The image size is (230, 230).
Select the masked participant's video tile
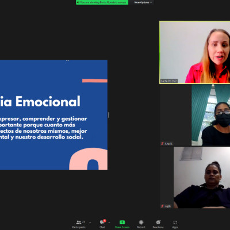210,115
